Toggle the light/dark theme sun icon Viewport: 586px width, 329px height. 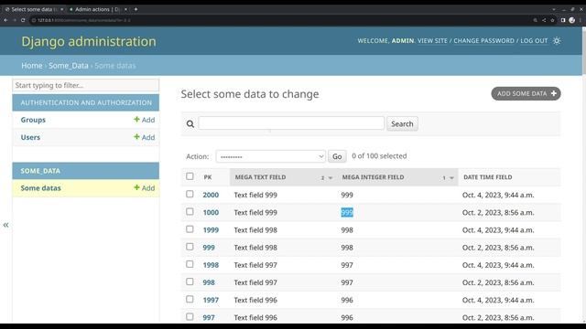point(557,40)
